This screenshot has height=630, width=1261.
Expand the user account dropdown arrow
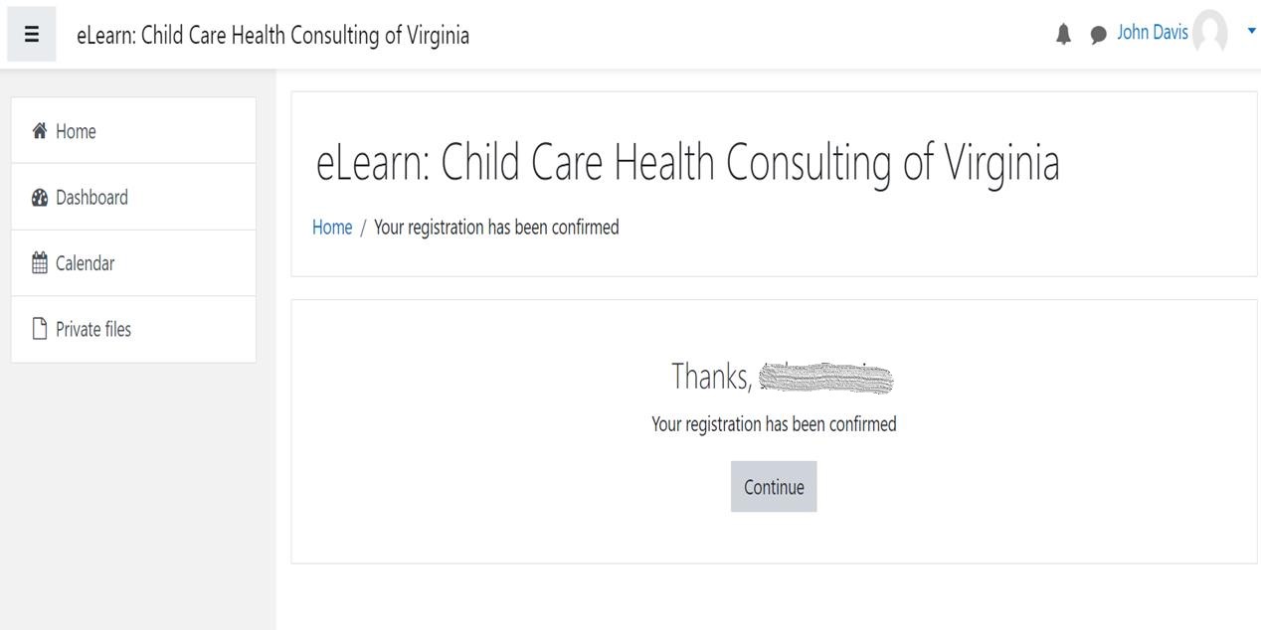pyautogui.click(x=1251, y=30)
